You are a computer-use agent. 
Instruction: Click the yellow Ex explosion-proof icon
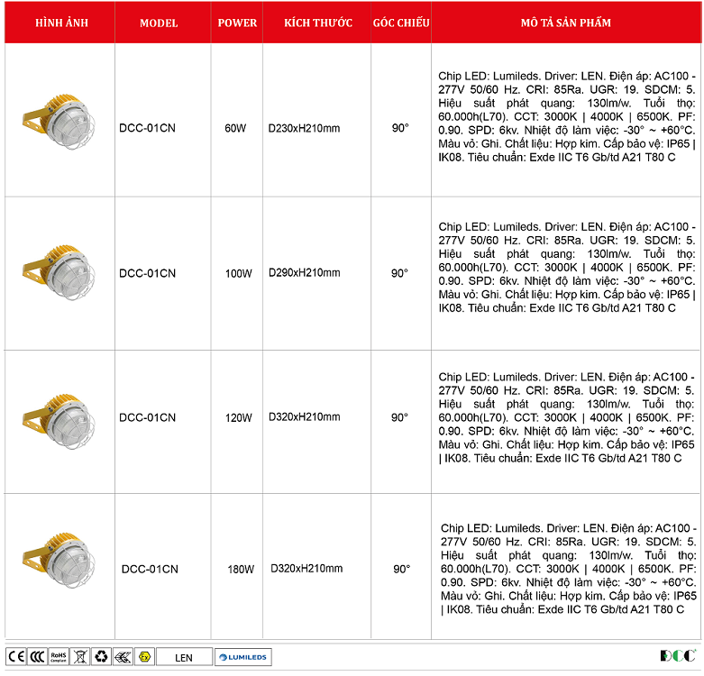coord(142,656)
